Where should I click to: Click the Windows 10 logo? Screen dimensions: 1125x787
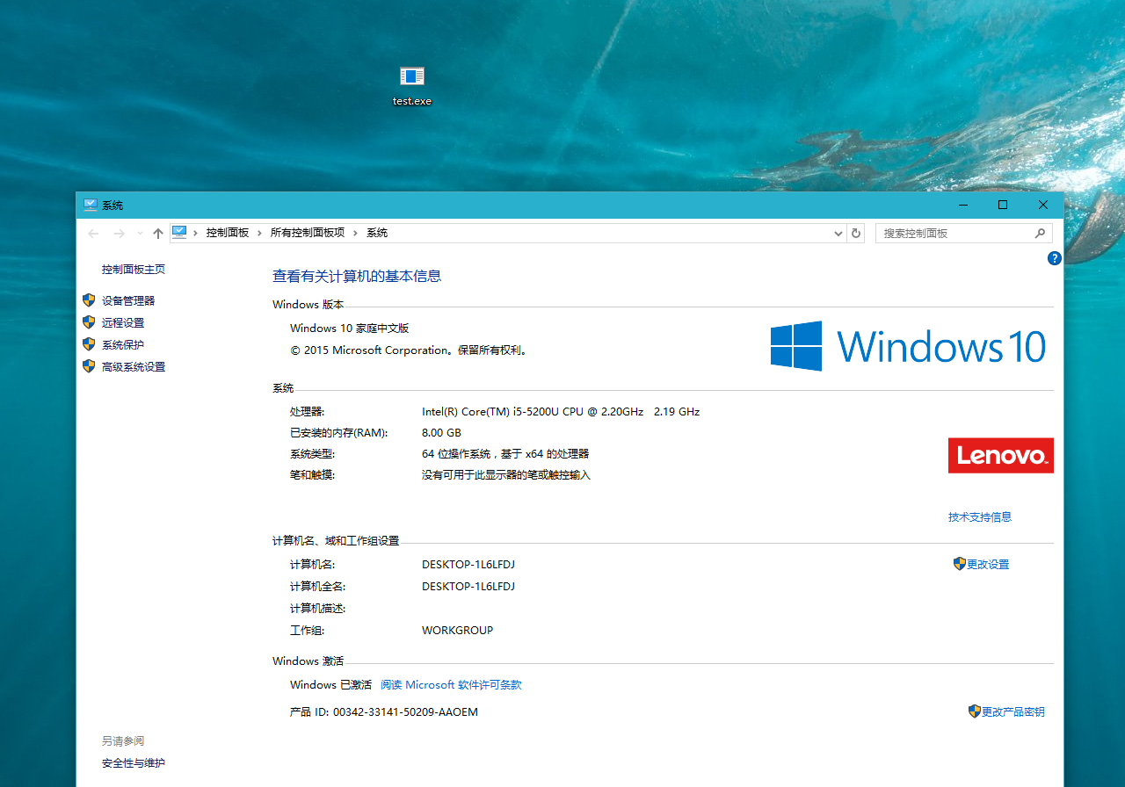[x=909, y=346]
